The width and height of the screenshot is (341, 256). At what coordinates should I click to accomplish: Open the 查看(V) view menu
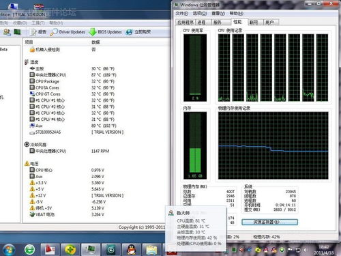[218, 14]
